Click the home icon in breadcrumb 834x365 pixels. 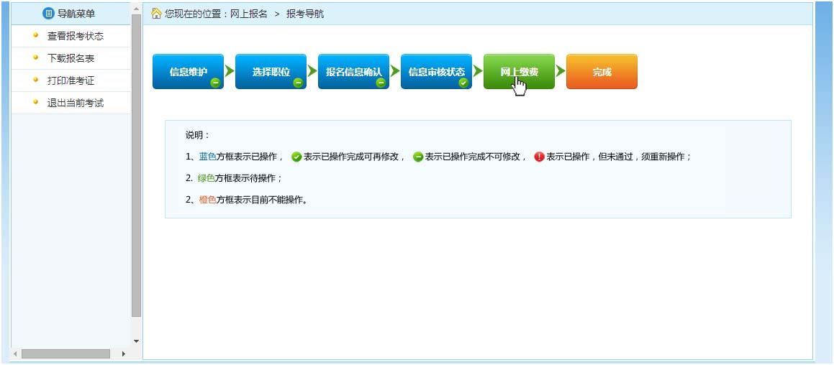pyautogui.click(x=156, y=14)
